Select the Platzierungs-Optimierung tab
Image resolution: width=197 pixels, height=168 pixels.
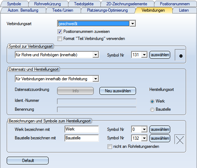click(107, 10)
